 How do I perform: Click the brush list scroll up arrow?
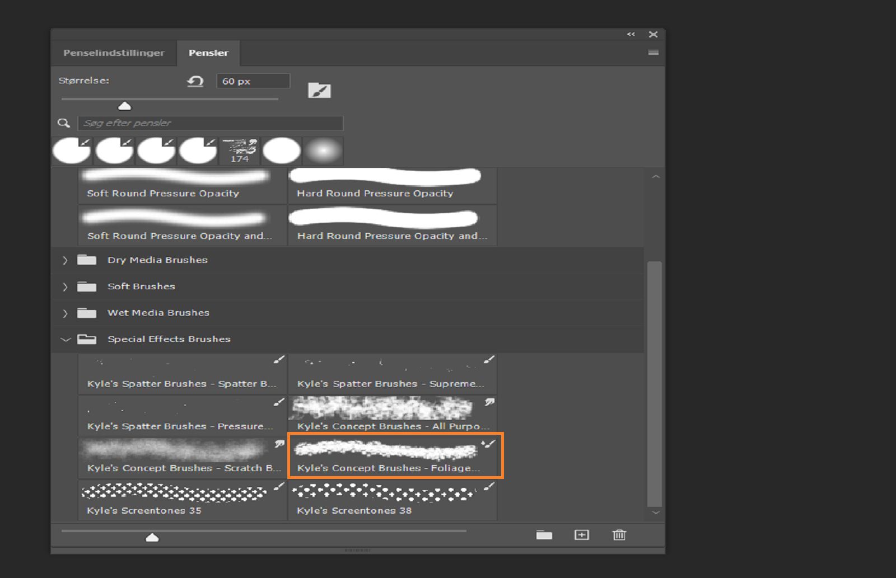pos(656,177)
